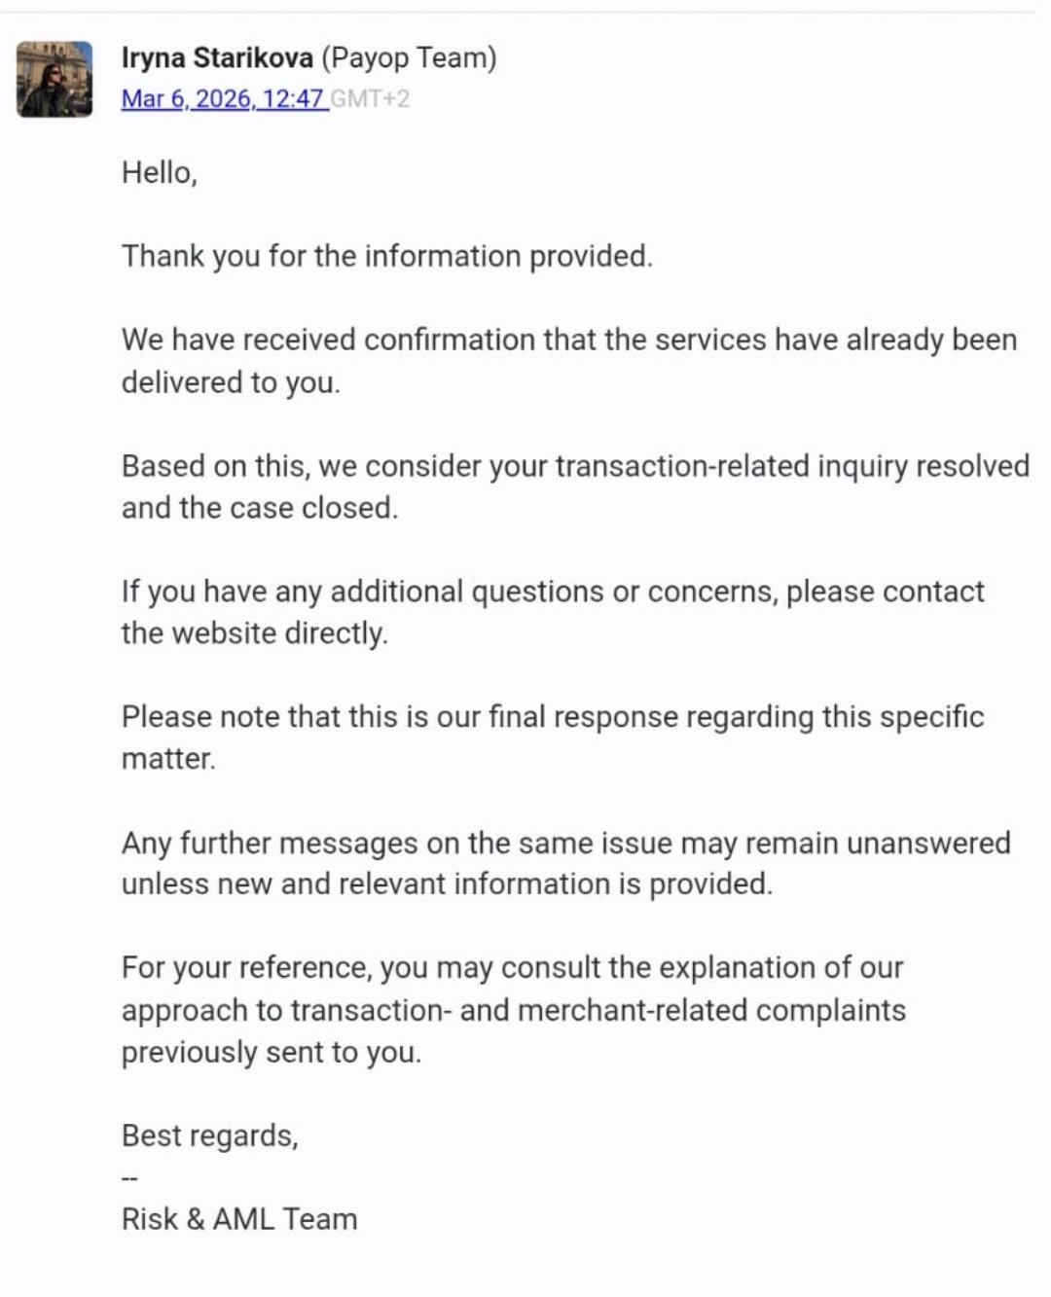The image size is (1051, 1297).
Task: Click the GMT+2 timezone text
Action: [x=371, y=99]
